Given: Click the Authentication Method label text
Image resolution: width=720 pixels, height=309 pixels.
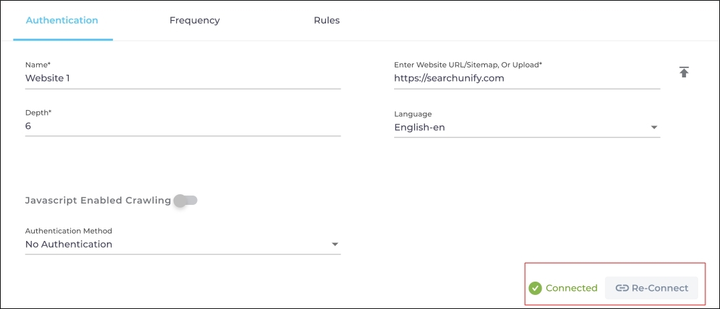Looking at the screenshot, I should pyautogui.click(x=69, y=231).
